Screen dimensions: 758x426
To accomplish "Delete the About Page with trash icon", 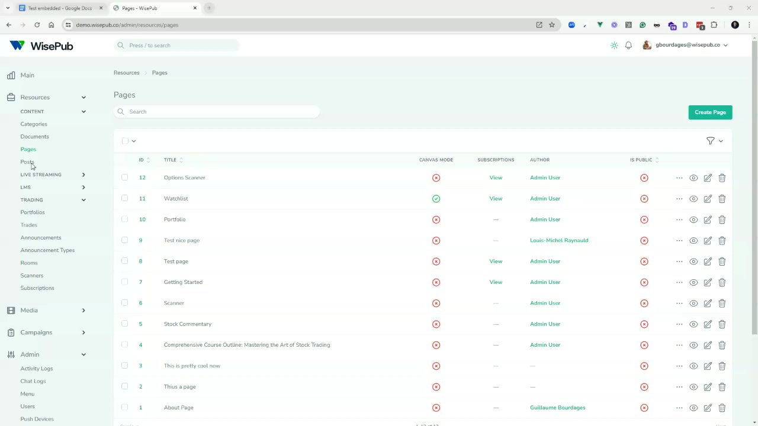I will point(722,408).
